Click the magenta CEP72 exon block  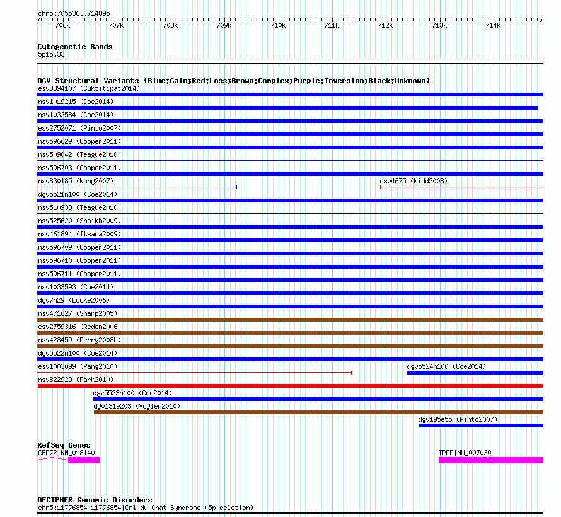tap(84, 460)
